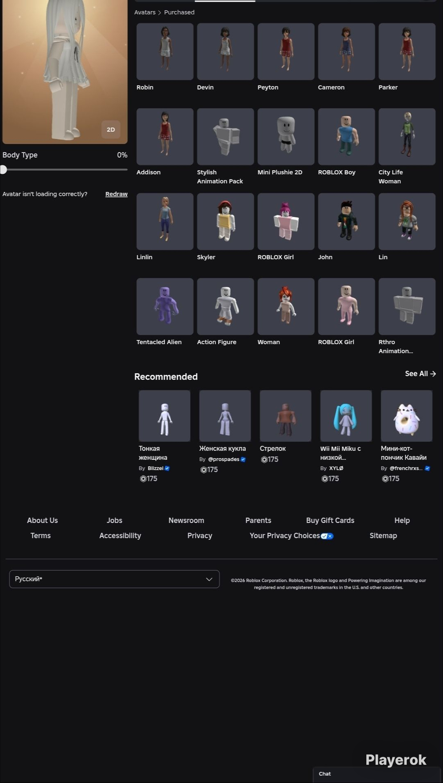The width and height of the screenshot is (443, 783).
Task: Open the Help footer link
Action: tap(402, 521)
